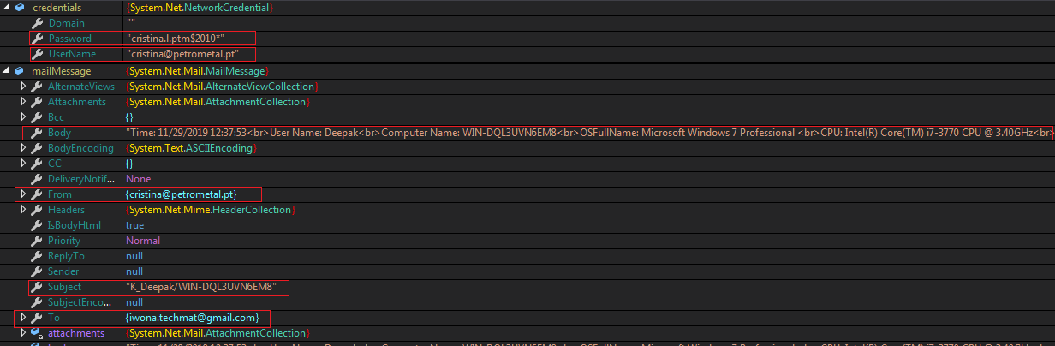Screen dimensions: 1055x346
Task: Select the {System.Net.NetworkCredential} value
Action: click(x=200, y=8)
